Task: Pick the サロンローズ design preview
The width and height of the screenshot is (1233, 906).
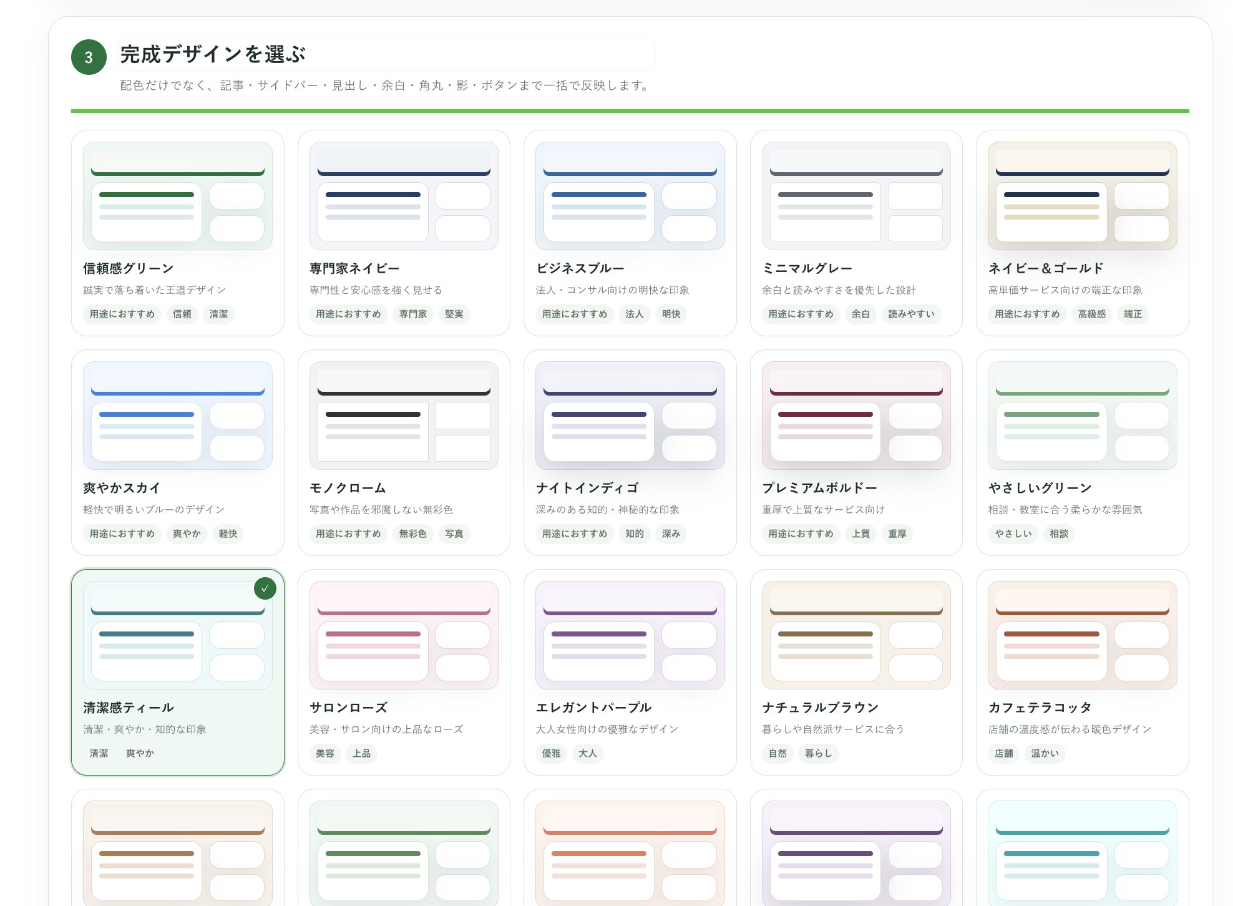Action: pyautogui.click(x=404, y=635)
